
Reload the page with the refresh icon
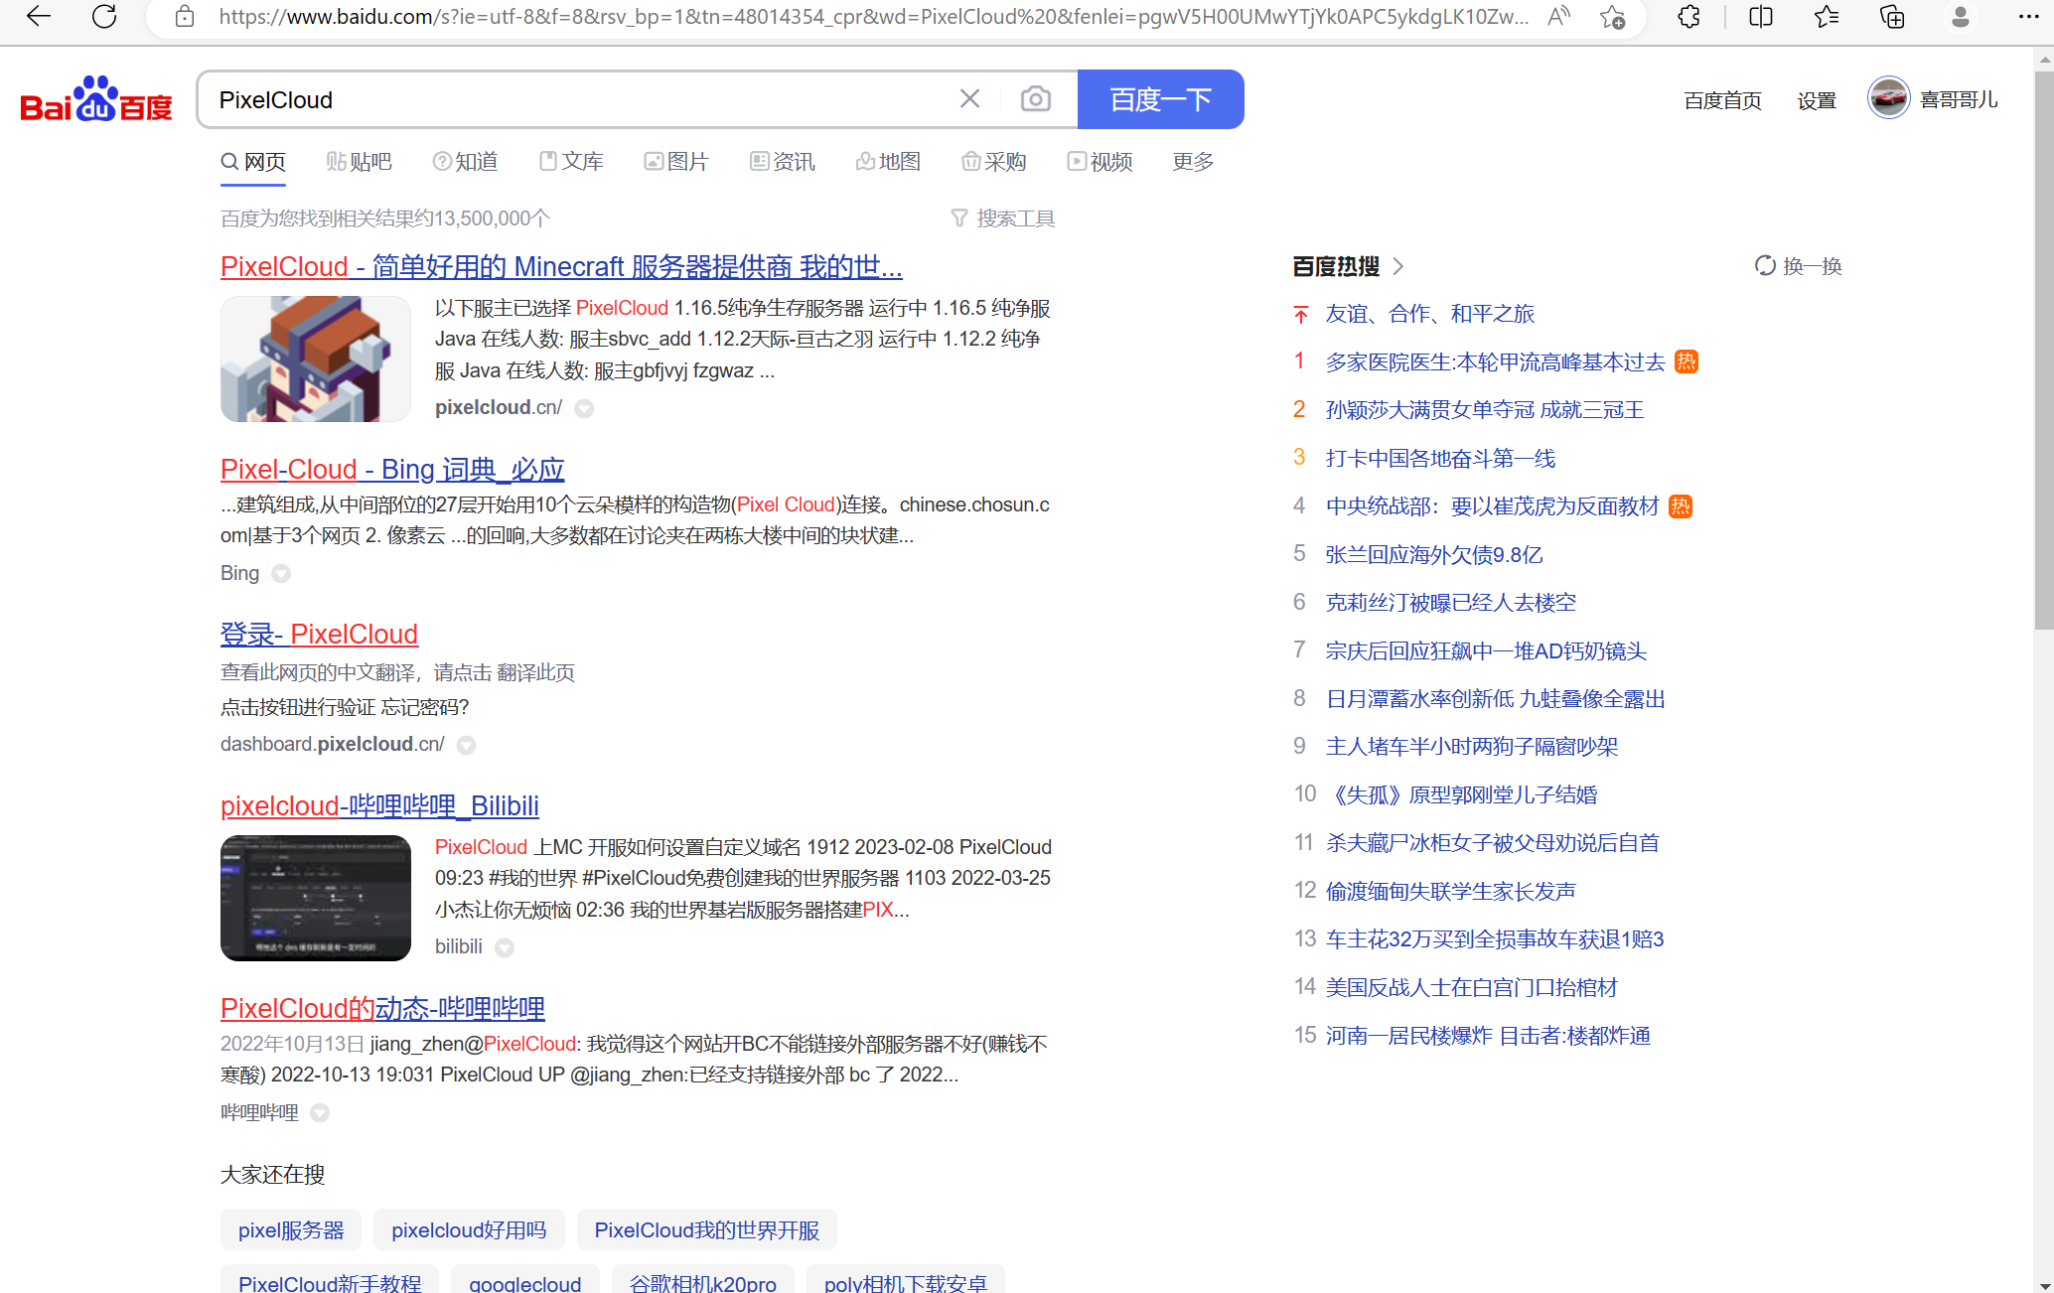104,16
